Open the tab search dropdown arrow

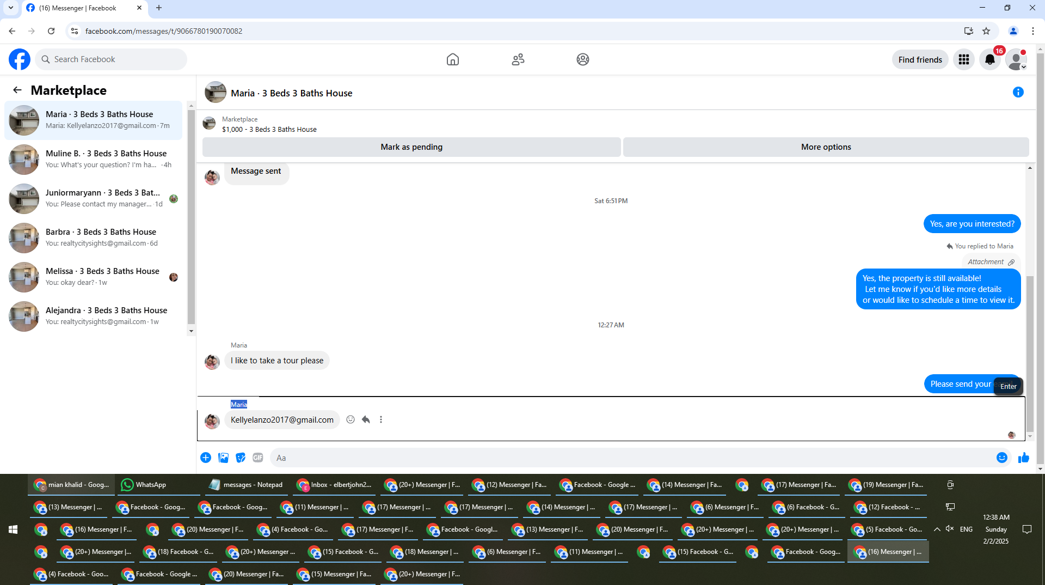coord(10,8)
